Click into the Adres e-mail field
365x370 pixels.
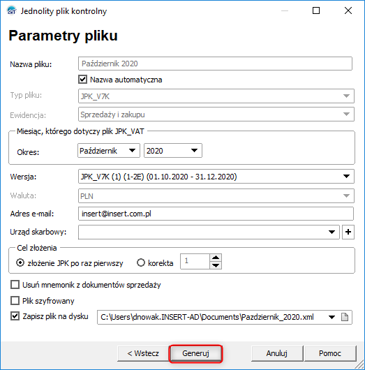coord(216,214)
